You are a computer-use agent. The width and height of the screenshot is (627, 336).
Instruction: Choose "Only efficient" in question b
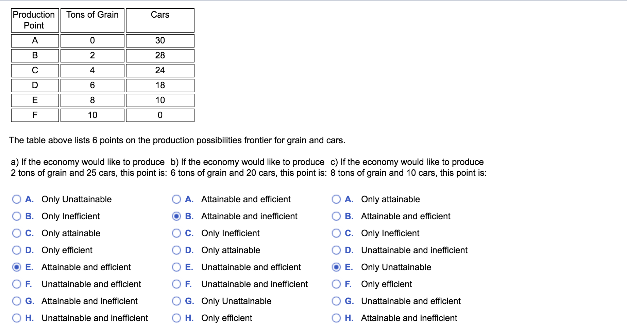click(176, 318)
